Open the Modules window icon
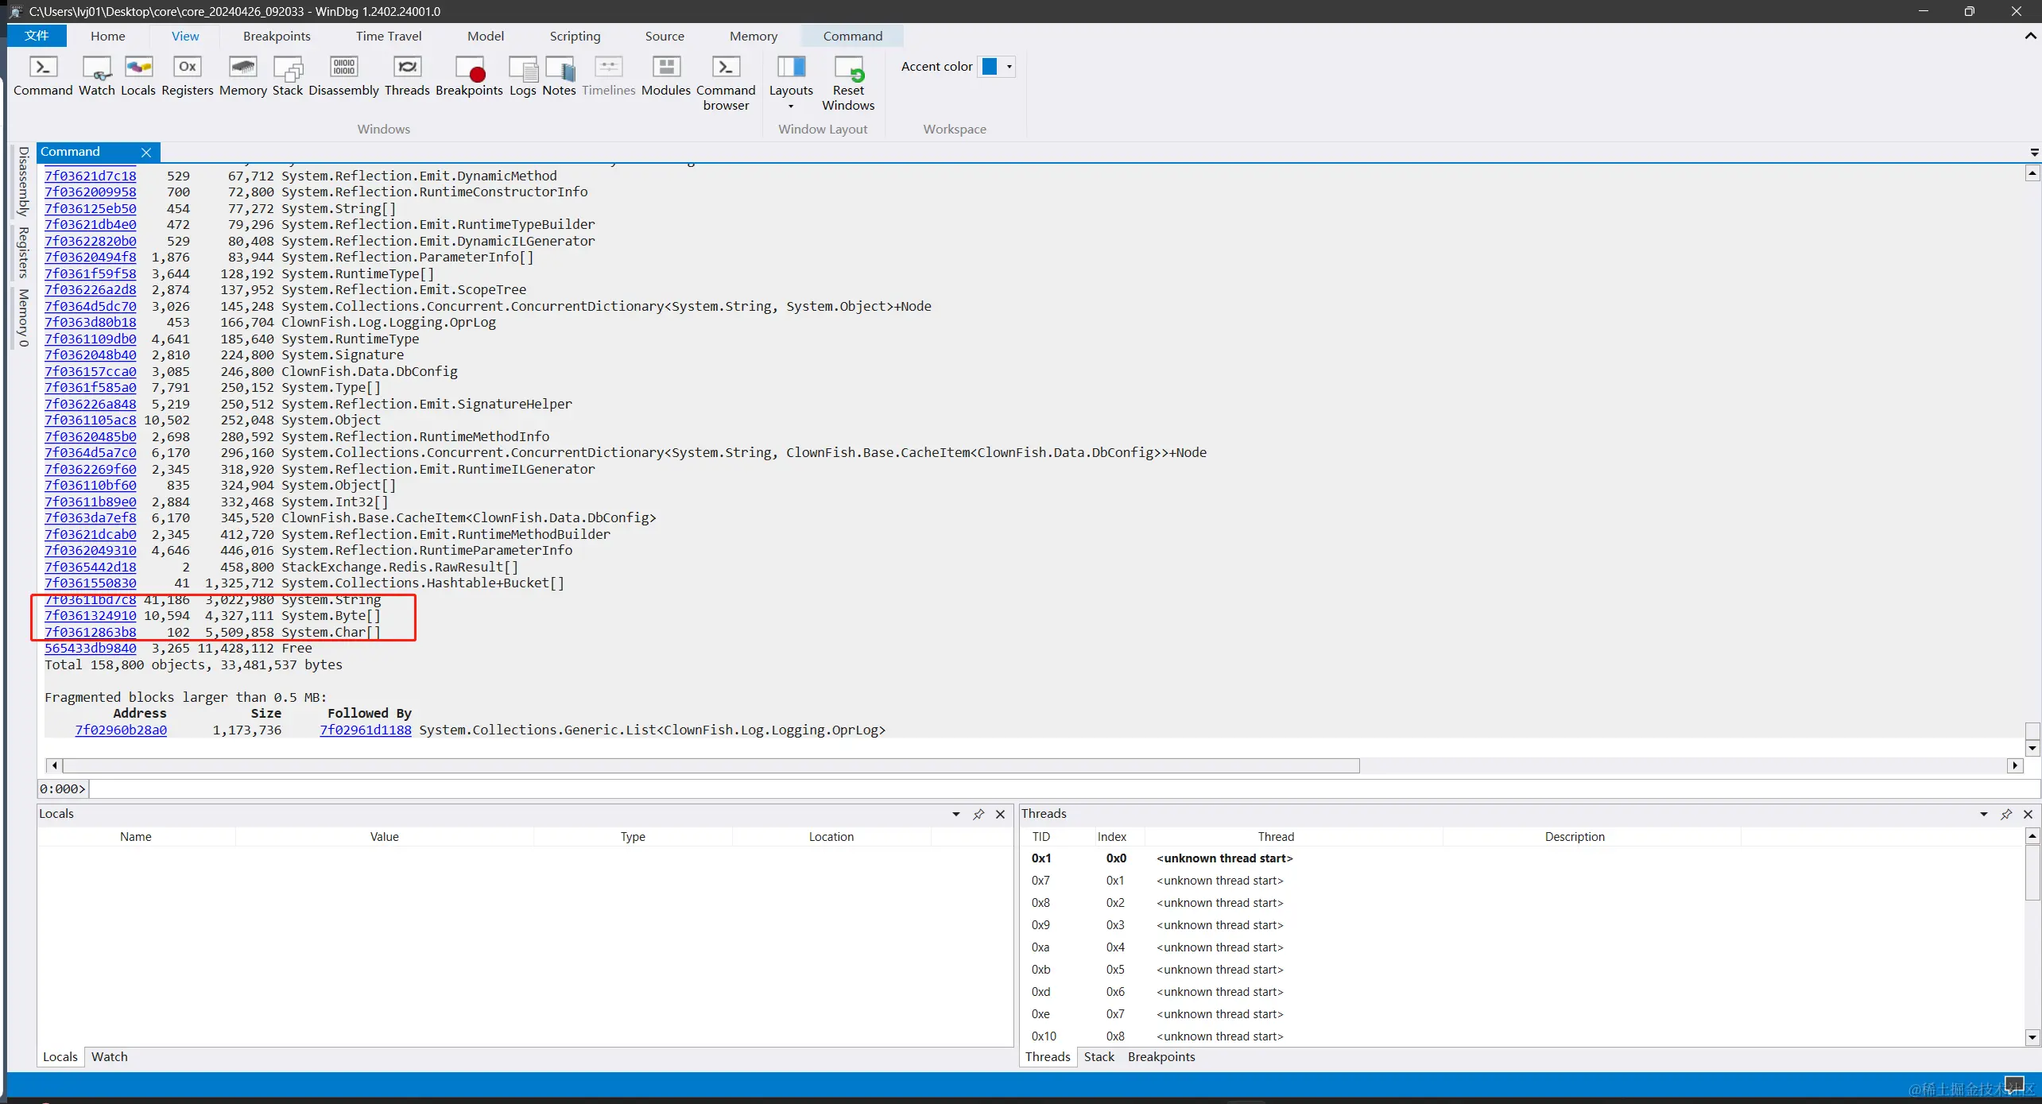The image size is (2042, 1104). point(665,68)
